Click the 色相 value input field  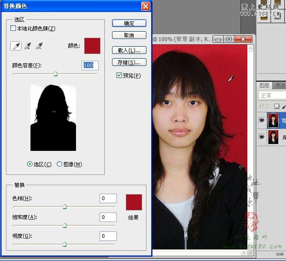[x=108, y=198]
